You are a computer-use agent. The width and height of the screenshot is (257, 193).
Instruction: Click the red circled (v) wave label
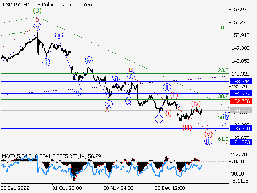coord(208,134)
